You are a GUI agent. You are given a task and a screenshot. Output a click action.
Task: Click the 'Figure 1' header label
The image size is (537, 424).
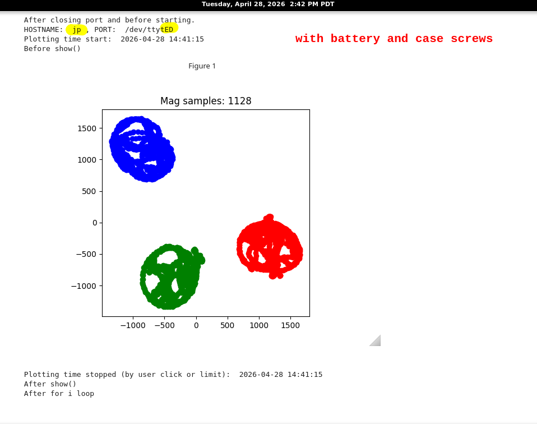pyautogui.click(x=202, y=66)
